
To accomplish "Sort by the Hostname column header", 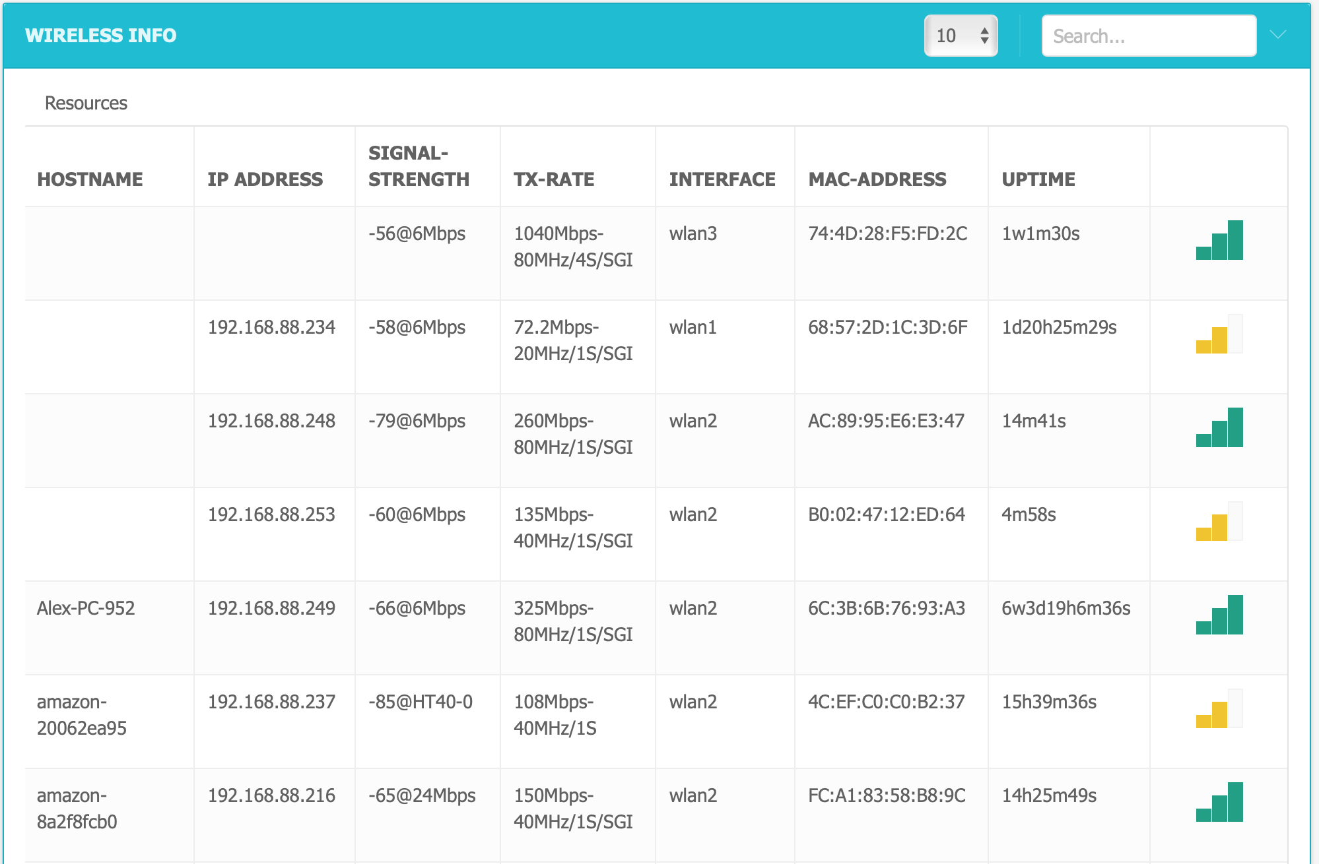I will 90,179.
